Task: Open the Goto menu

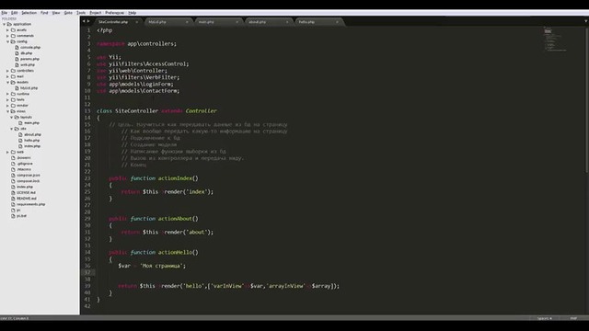Action: 68,13
